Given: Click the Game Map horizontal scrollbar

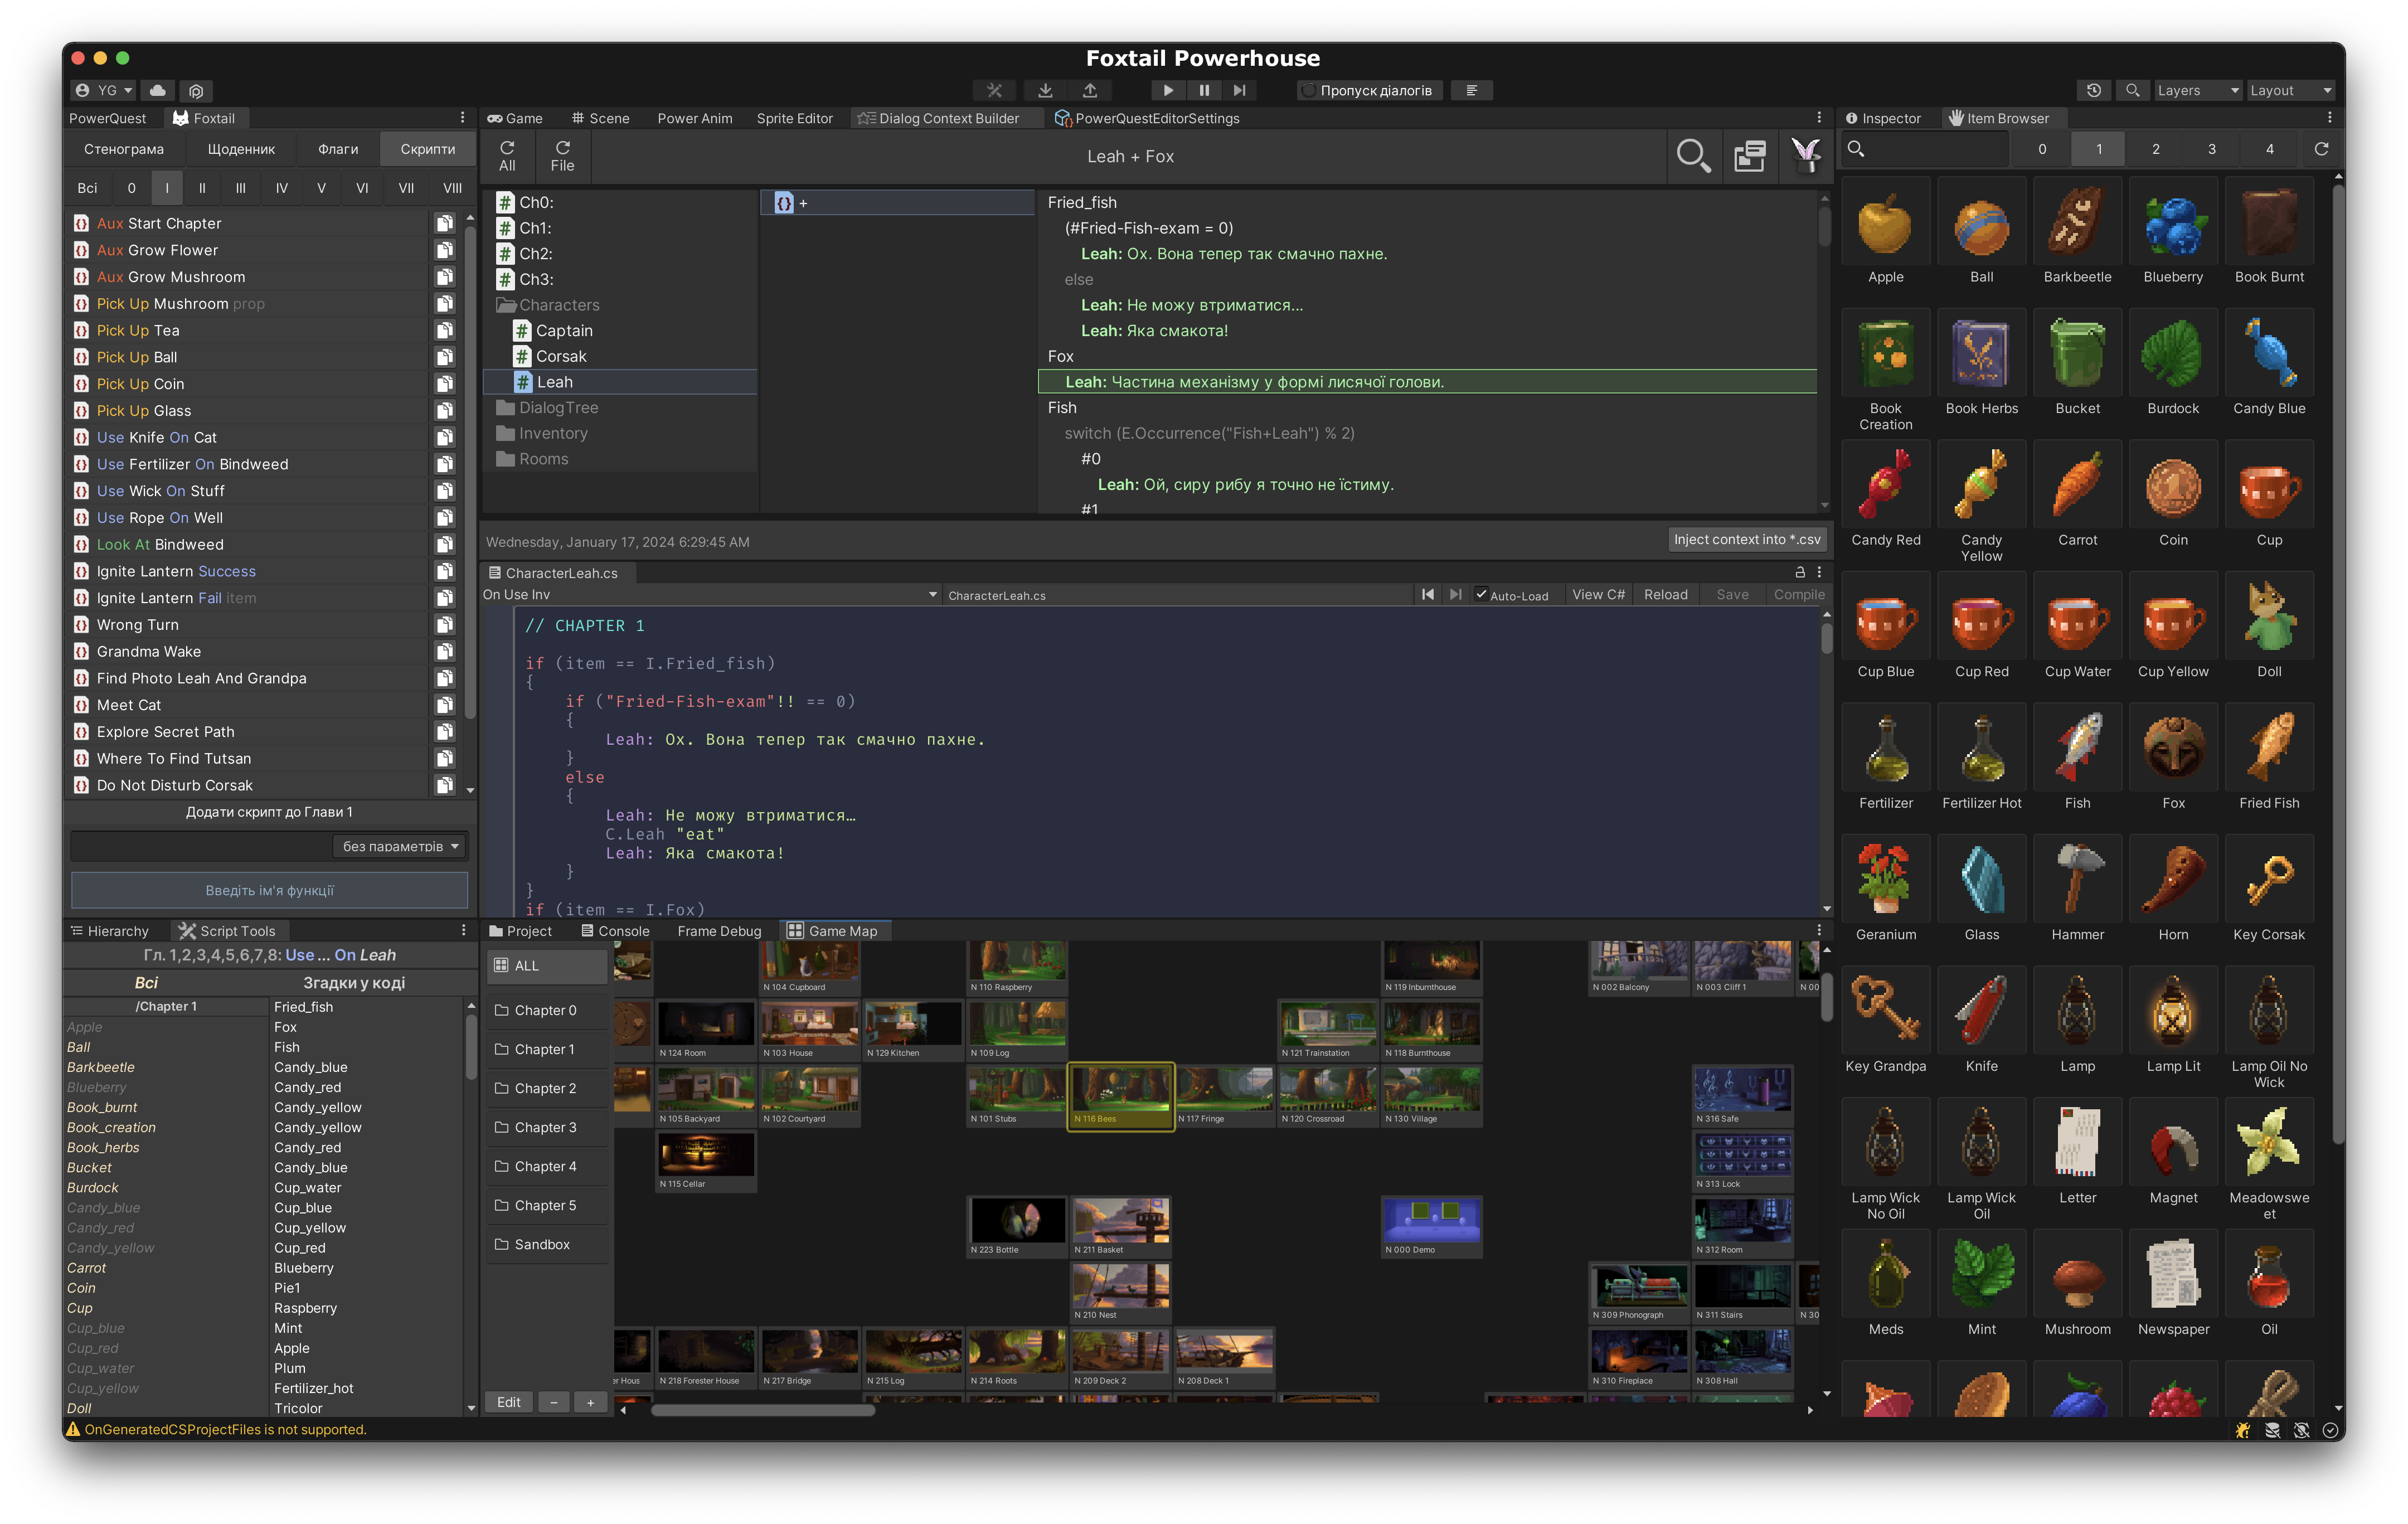Looking at the screenshot, I should click(763, 1410).
